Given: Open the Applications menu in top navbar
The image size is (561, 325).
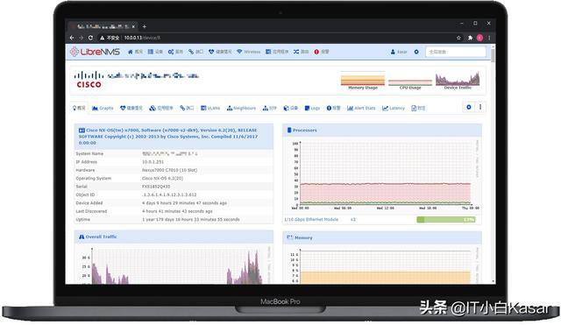Looking at the screenshot, I should tap(277, 52).
